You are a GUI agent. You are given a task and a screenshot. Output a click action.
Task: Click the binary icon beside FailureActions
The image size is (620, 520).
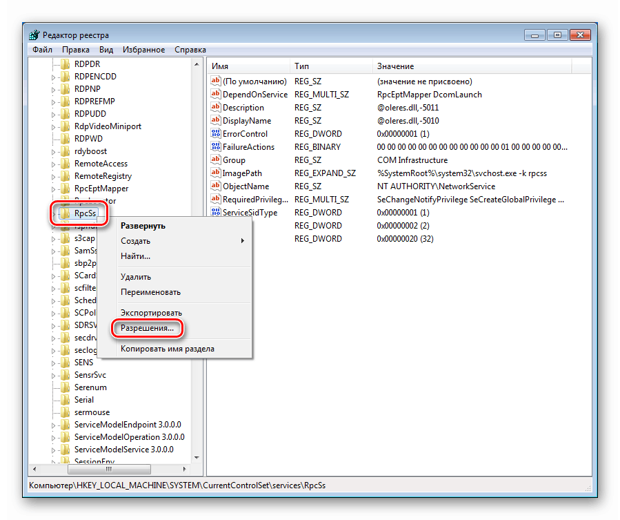(215, 146)
